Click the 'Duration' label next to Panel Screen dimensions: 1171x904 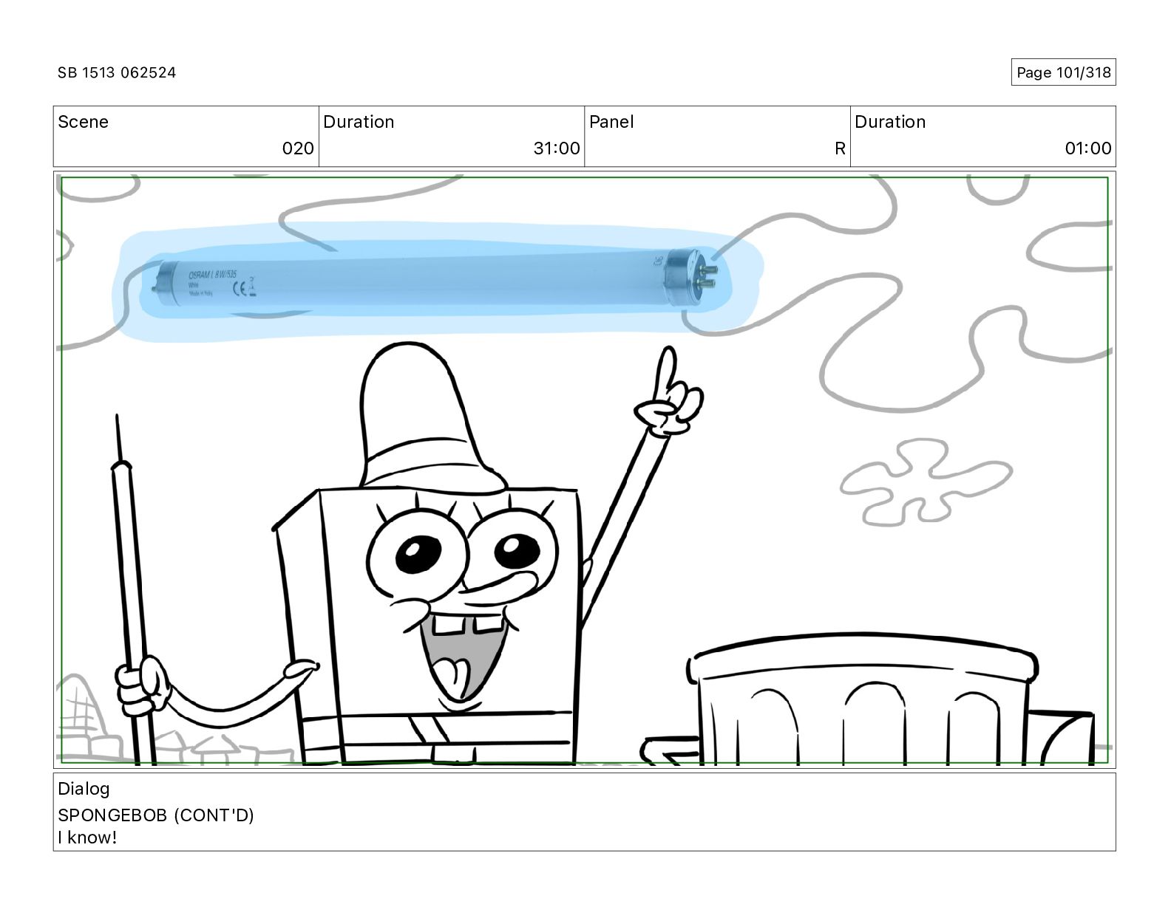click(890, 122)
